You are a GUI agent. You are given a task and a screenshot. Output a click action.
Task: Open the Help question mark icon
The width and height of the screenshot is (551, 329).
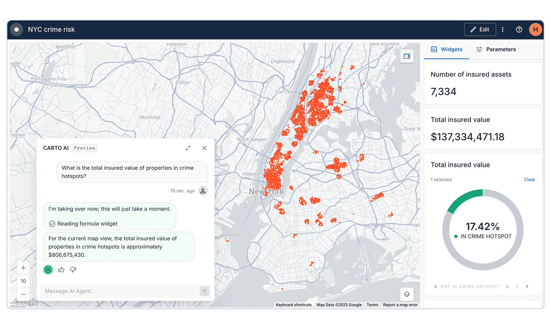coord(519,30)
